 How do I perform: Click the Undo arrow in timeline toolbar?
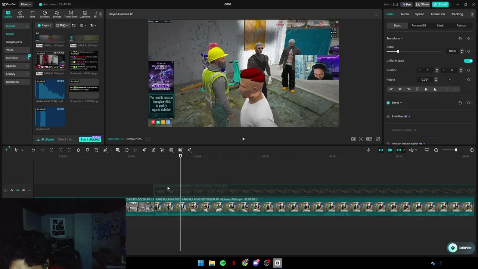[x=33, y=150]
